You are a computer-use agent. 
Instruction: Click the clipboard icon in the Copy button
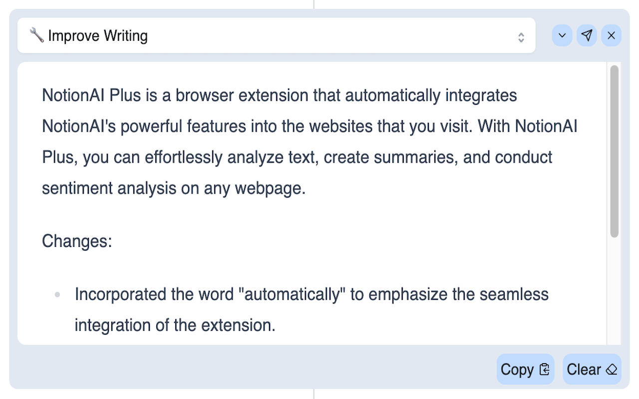pos(544,370)
